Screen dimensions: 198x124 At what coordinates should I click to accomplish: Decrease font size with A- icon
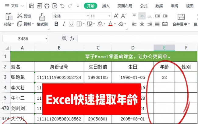(x=123, y=16)
